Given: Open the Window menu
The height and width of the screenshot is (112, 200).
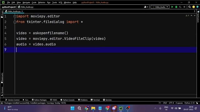Looking at the screenshot, I should 67,2.
